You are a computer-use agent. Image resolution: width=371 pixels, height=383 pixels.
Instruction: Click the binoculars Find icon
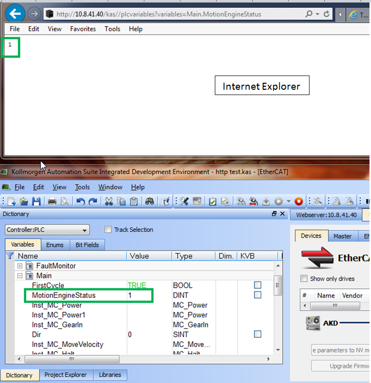click(x=149, y=202)
